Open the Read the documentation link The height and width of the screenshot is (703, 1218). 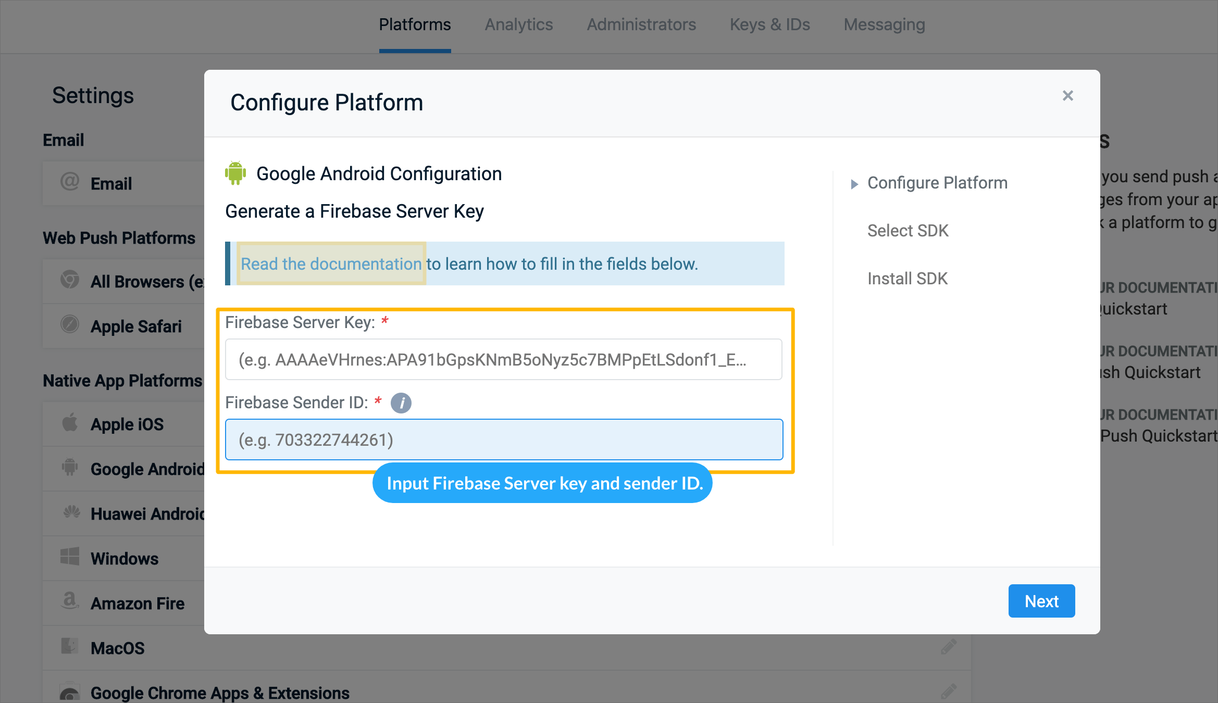click(331, 264)
